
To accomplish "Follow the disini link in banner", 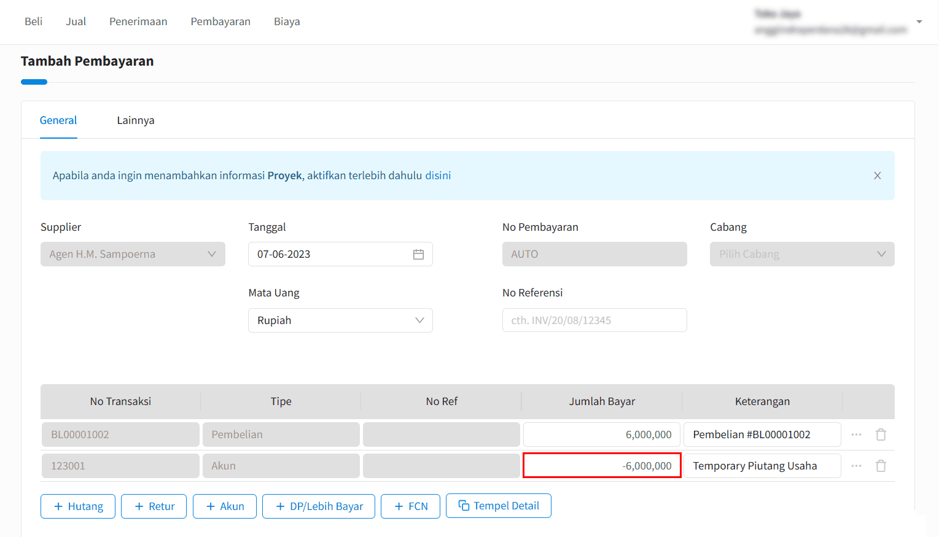I will pyautogui.click(x=438, y=176).
